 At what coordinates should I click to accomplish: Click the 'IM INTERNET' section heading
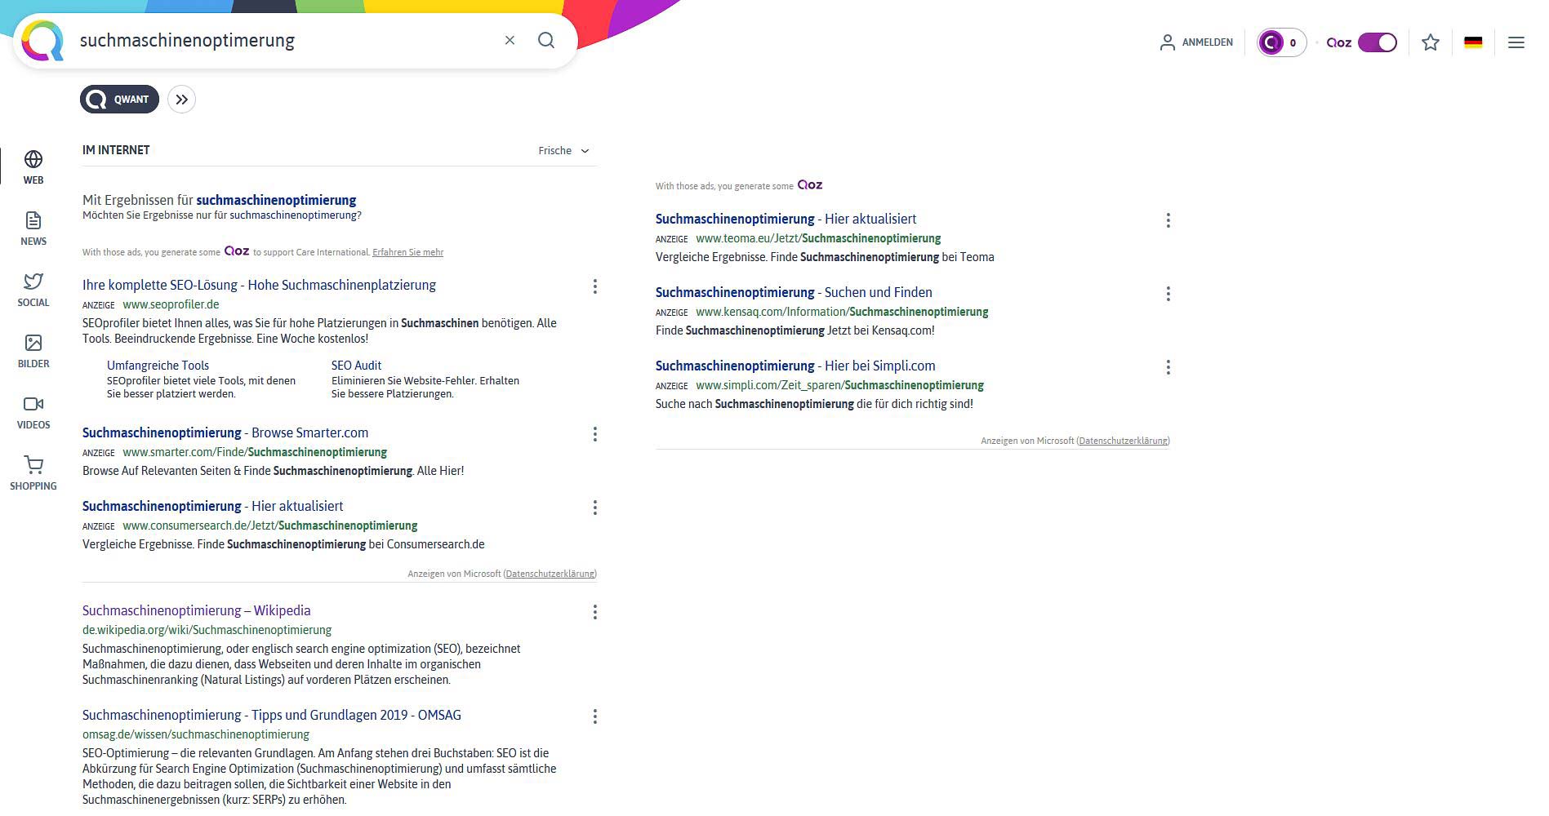[x=116, y=150]
